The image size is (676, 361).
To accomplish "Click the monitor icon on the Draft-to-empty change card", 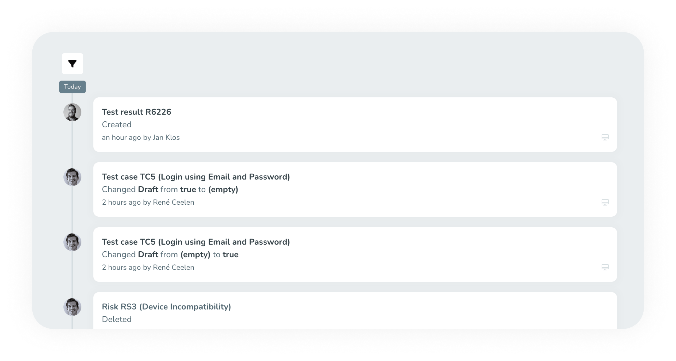I will 605,202.
